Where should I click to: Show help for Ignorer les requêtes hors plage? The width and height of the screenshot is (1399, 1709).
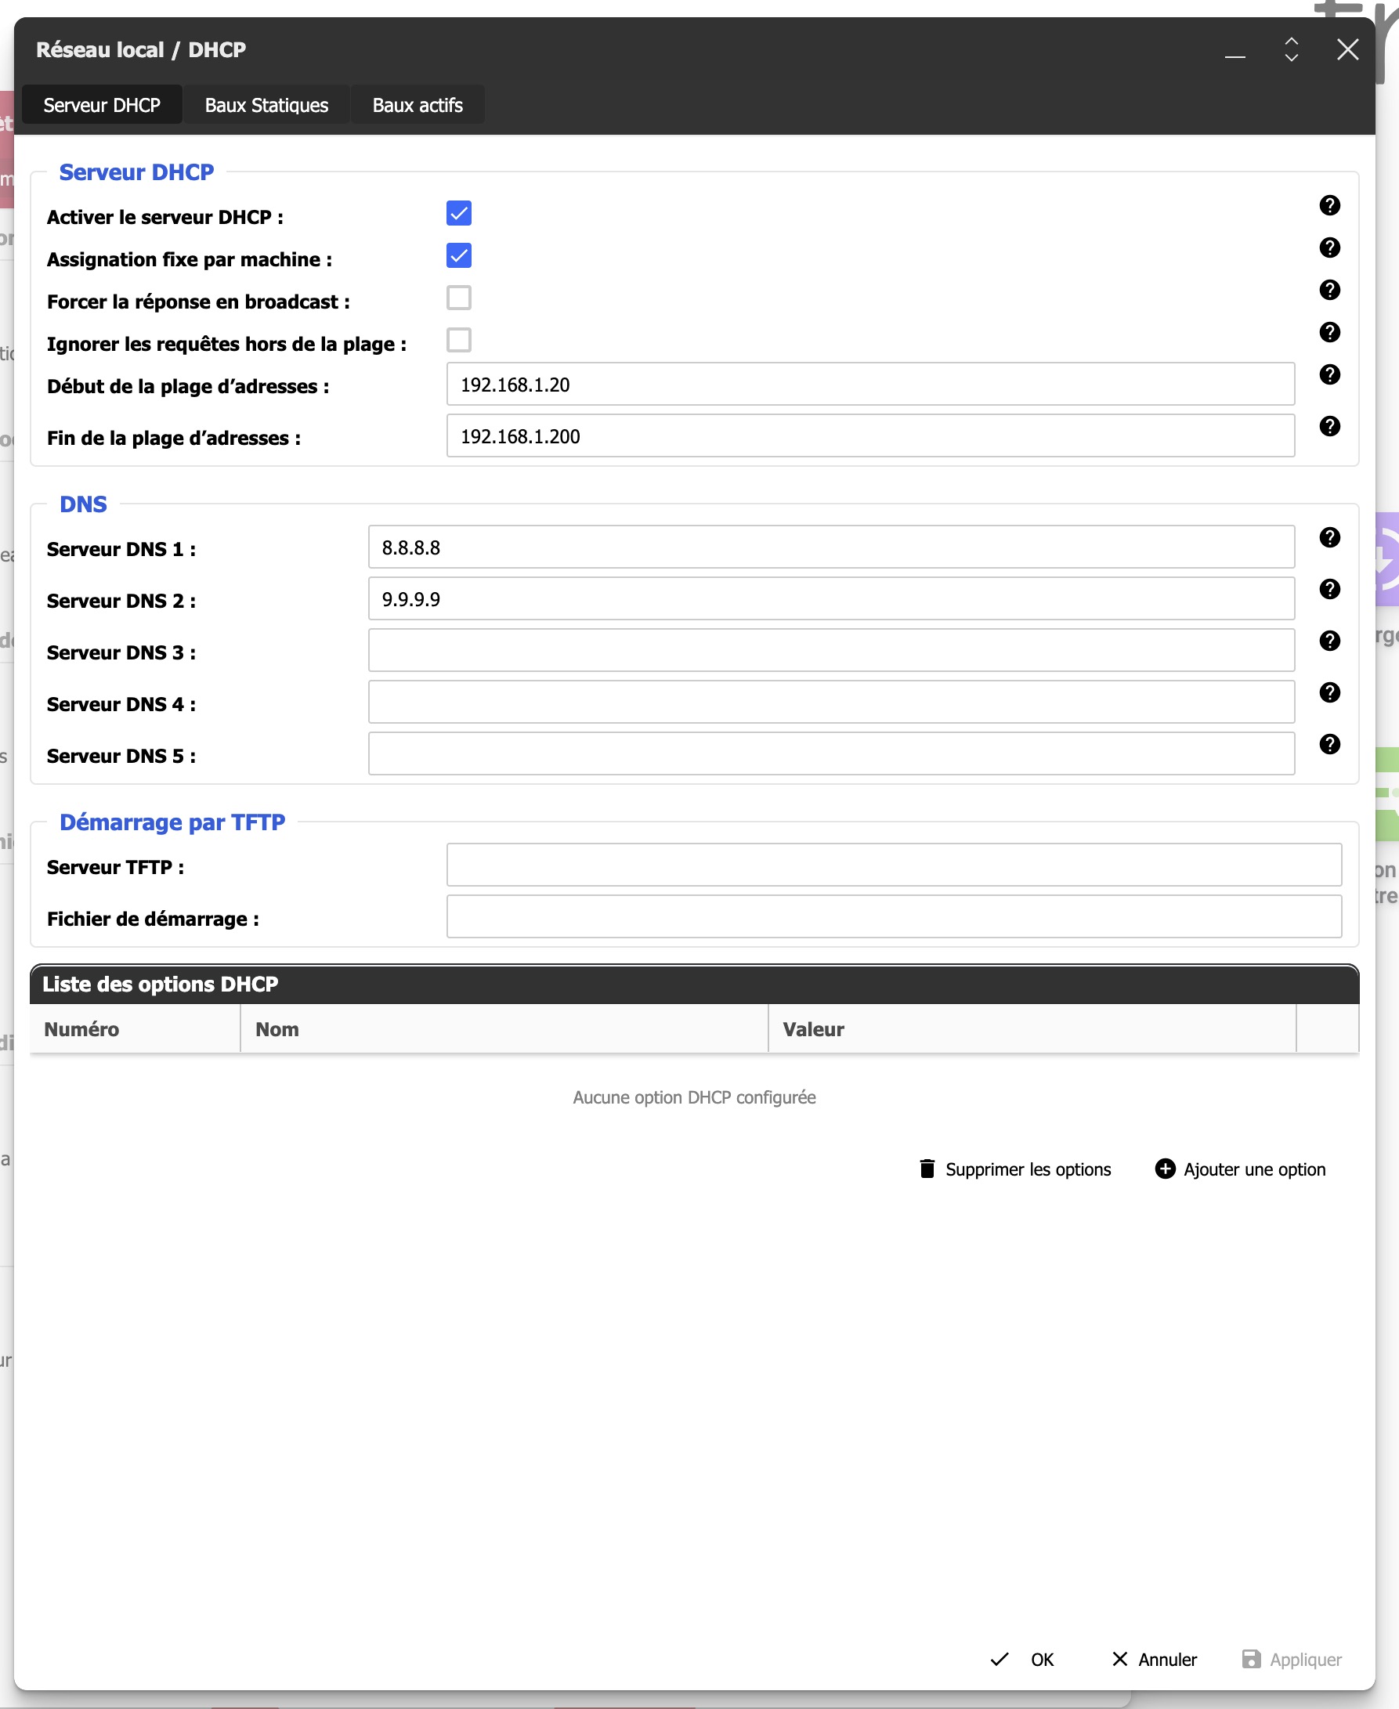click(1330, 332)
